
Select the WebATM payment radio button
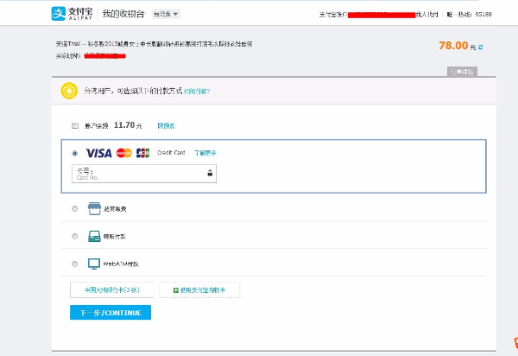75,264
